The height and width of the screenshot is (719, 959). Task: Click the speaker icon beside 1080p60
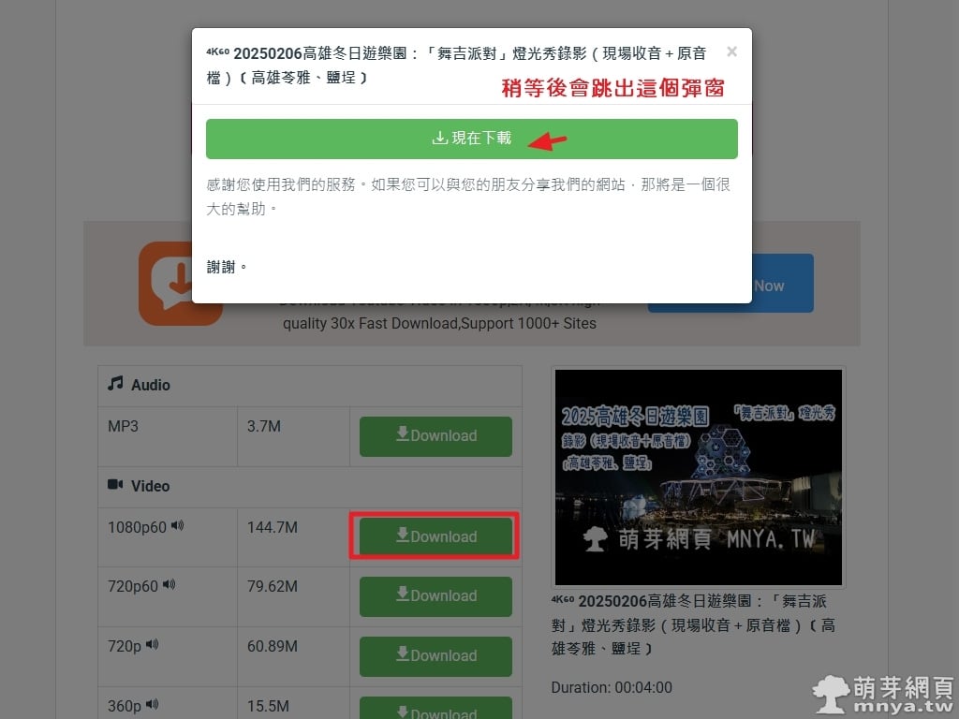pyautogui.click(x=178, y=526)
